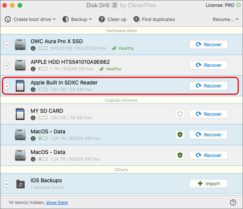Open the Backup dropdown
The image size is (243, 209).
(77, 19)
